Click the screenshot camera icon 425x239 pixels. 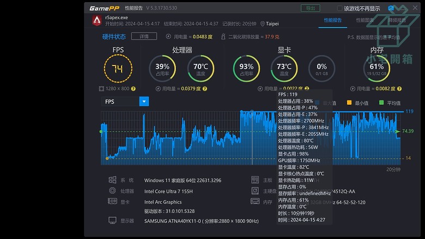pos(391,8)
